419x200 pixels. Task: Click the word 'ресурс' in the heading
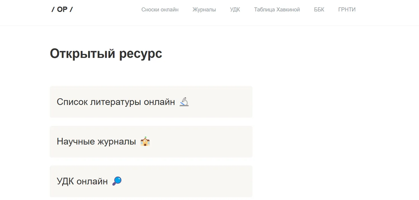coord(141,53)
